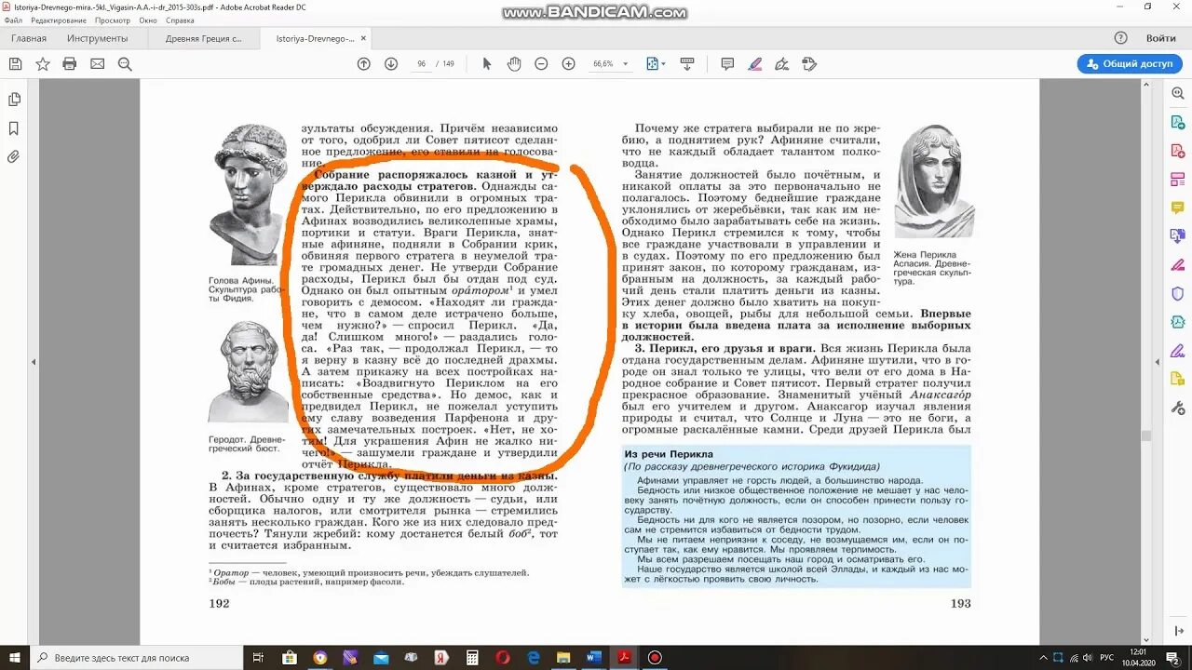Zoom in with the plus icon
The height and width of the screenshot is (670, 1192).
pyautogui.click(x=568, y=64)
